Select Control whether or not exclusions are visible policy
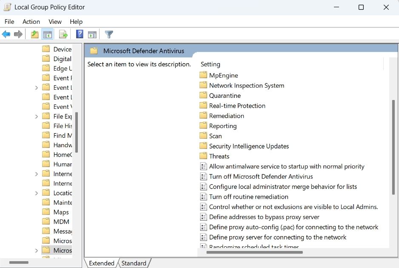 (294, 207)
